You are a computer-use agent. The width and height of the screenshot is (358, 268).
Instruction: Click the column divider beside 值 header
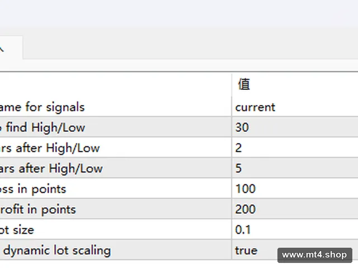(232, 84)
